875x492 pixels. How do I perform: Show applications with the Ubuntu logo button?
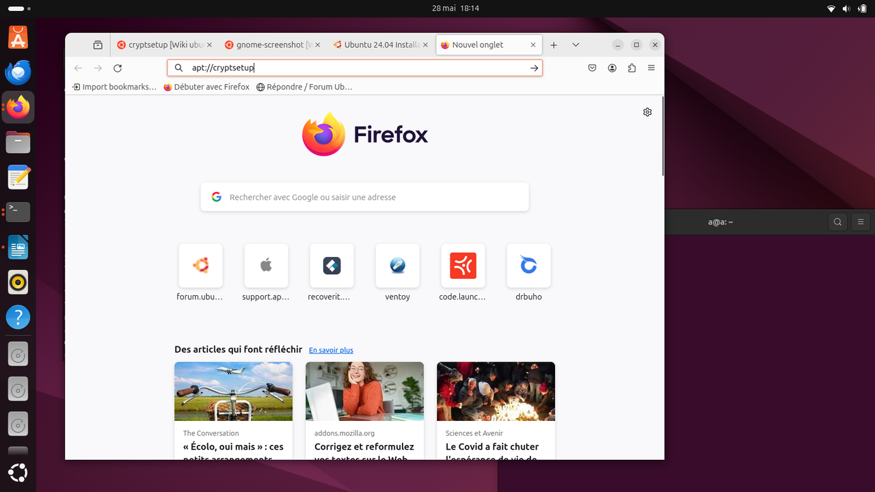point(18,472)
